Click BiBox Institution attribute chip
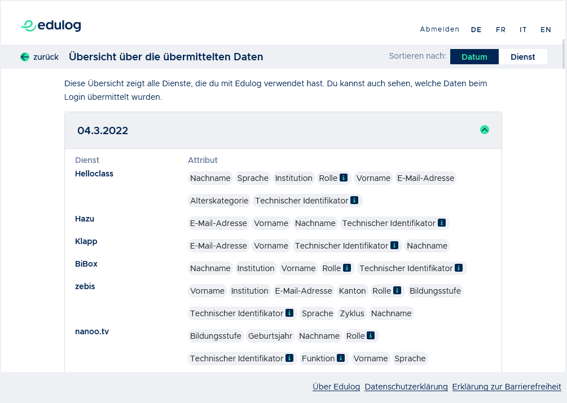The image size is (567, 403). click(256, 268)
